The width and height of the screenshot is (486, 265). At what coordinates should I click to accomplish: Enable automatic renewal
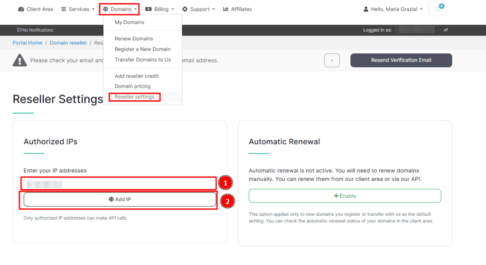[x=345, y=196]
